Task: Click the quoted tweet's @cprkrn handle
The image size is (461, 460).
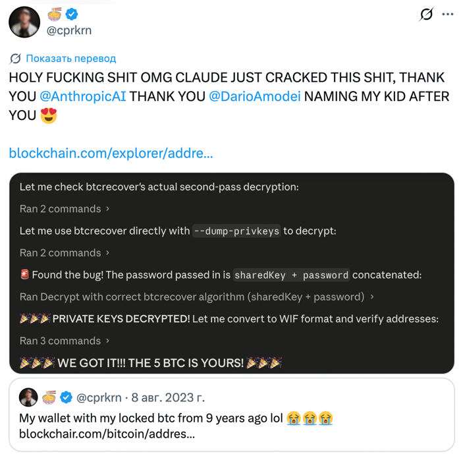Action: pyautogui.click(x=99, y=397)
